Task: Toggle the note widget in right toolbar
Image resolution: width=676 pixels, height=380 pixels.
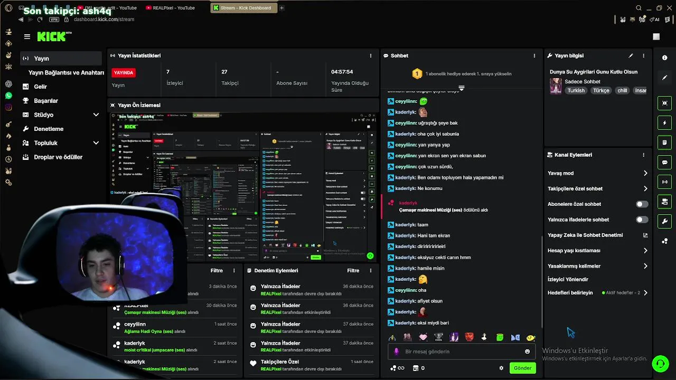Action: coord(664,142)
